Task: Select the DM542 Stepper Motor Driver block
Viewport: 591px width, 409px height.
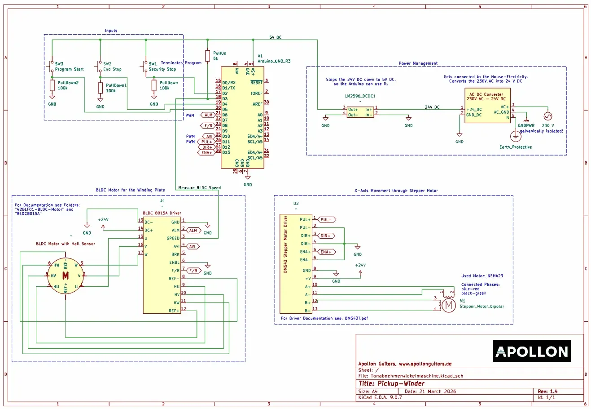Action: [x=296, y=264]
